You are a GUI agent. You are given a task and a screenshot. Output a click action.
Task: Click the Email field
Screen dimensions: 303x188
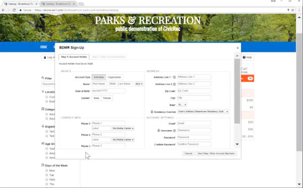194,123
